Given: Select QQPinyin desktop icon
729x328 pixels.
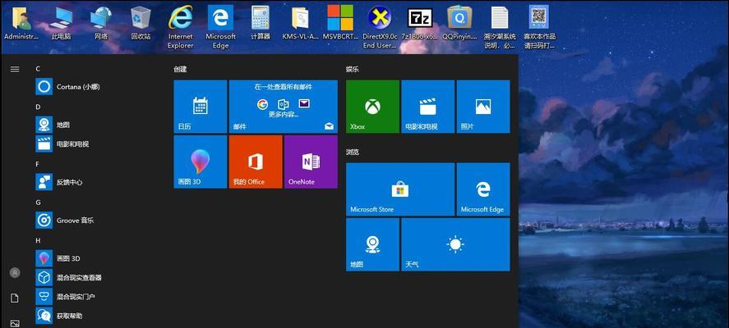Looking at the screenshot, I should tap(459, 23).
